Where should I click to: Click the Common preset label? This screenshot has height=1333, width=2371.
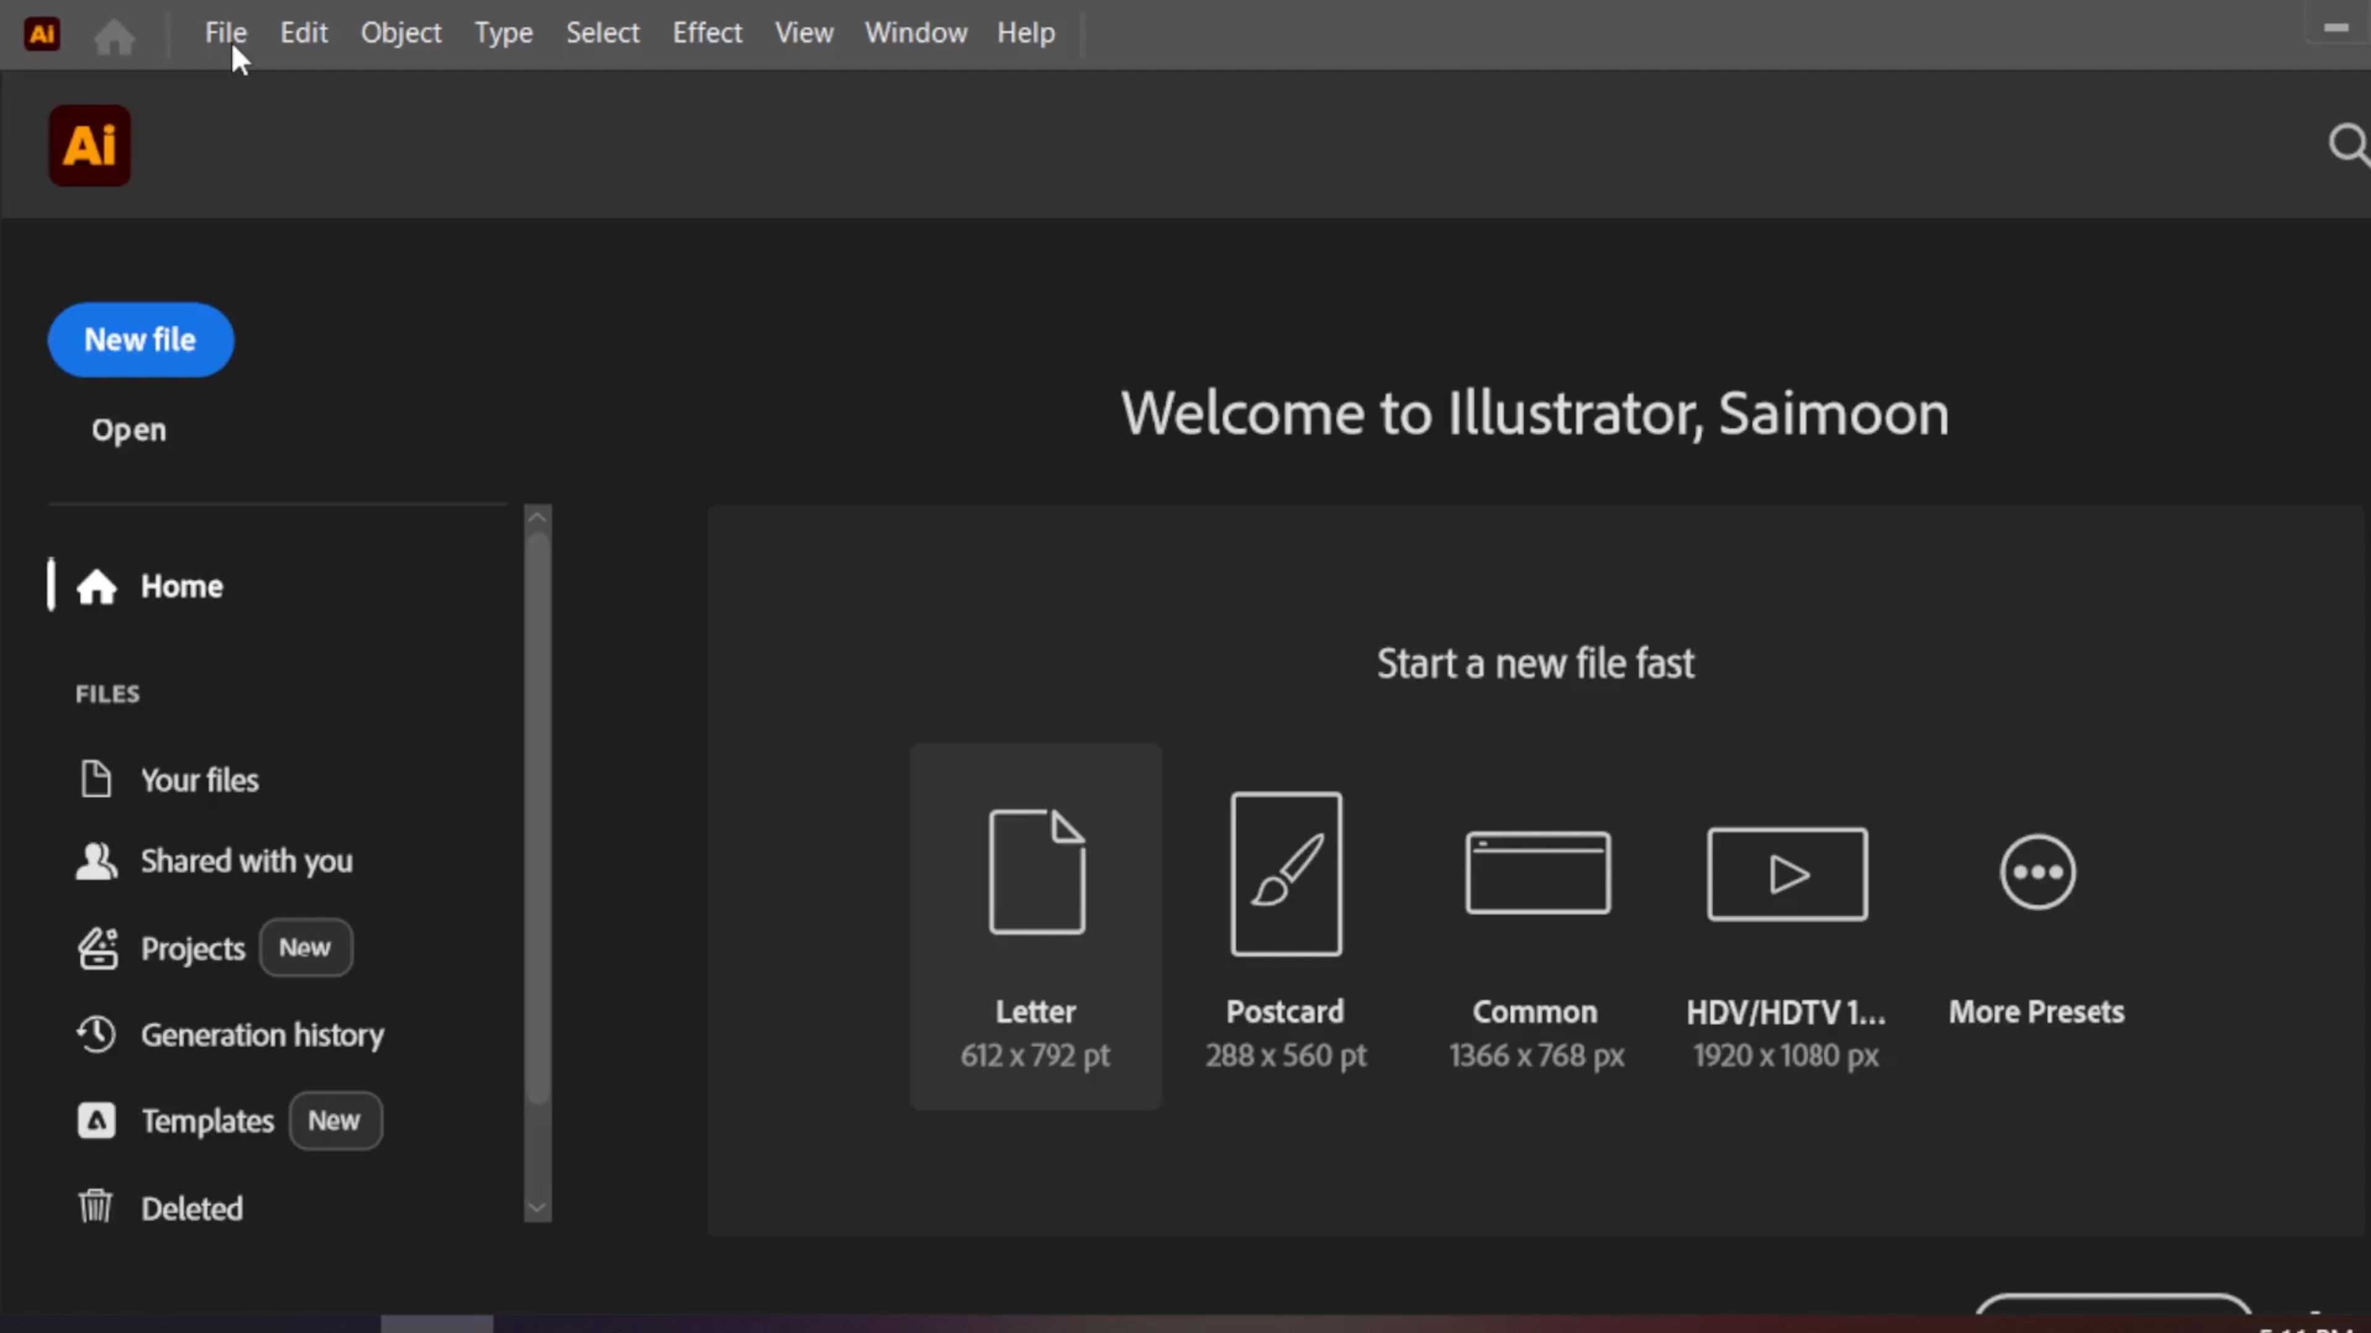[1535, 1012]
